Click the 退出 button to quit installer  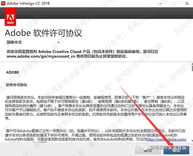[148, 150]
